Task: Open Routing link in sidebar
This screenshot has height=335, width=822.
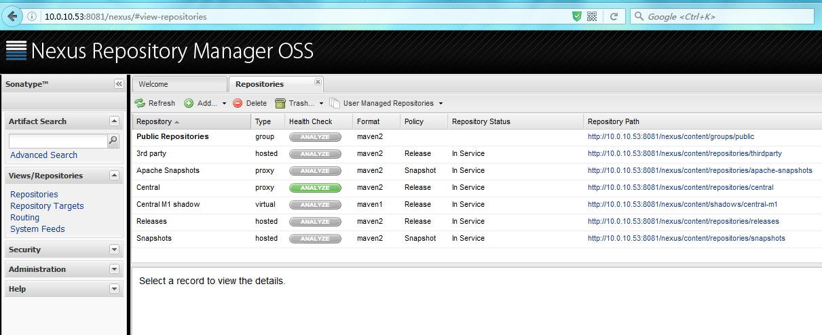Action: click(x=24, y=218)
